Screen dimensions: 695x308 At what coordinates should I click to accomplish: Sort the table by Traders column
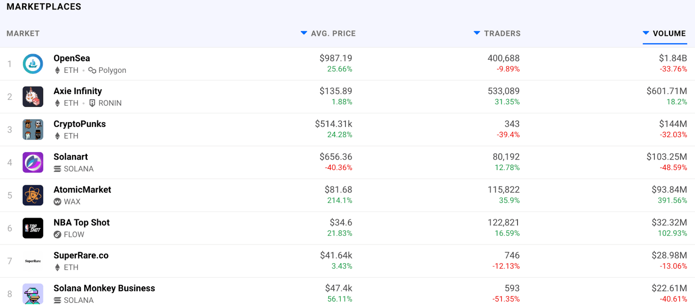(x=502, y=33)
